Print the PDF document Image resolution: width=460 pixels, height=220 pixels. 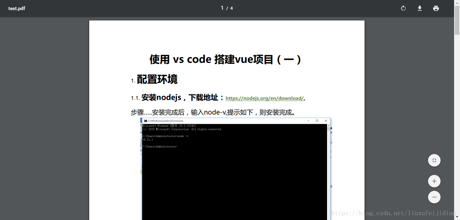(x=436, y=8)
